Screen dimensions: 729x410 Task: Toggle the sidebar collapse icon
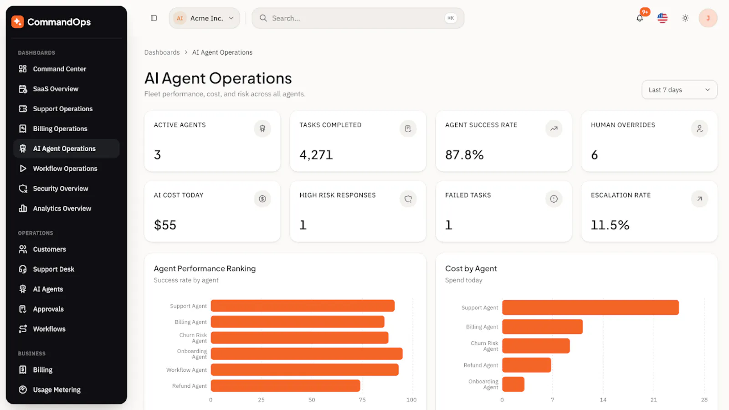point(154,18)
